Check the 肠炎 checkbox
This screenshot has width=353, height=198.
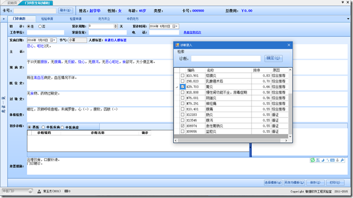(x=183, y=115)
